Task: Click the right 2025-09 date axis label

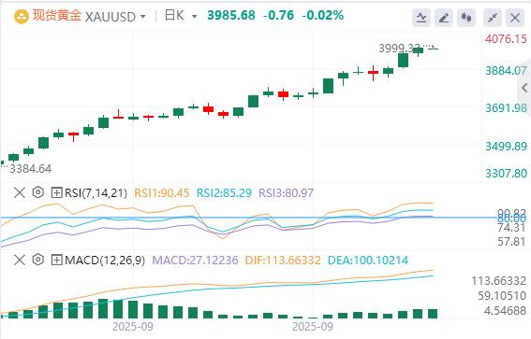Action: click(313, 327)
